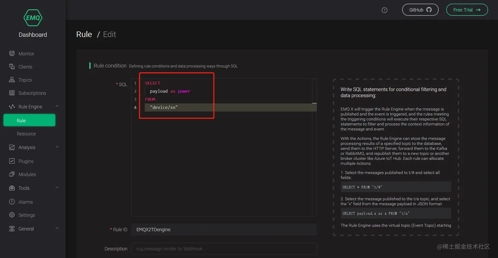The image size is (498, 258).
Task: Open the help question mark icon
Action: 384,10
